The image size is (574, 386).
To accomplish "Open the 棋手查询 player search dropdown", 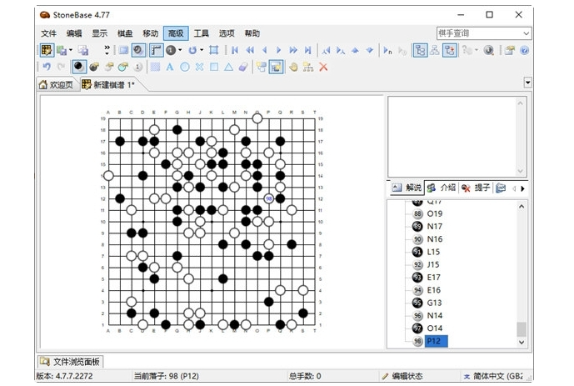I will click(526, 33).
